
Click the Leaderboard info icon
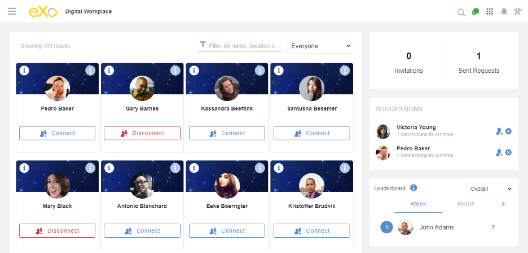(x=413, y=188)
